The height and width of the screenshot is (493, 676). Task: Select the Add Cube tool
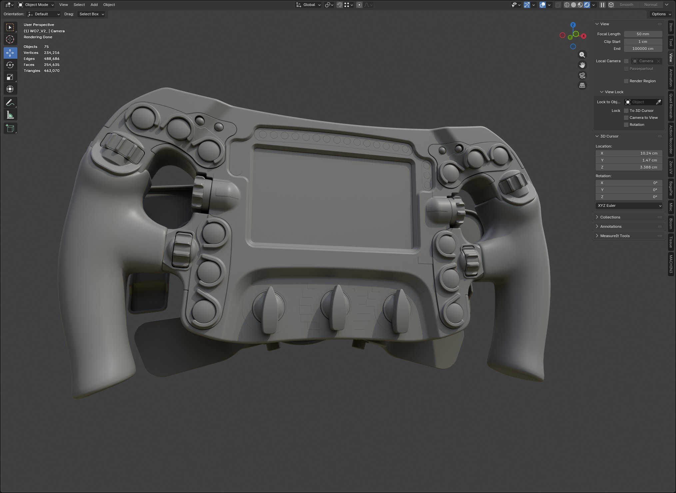pyautogui.click(x=10, y=128)
